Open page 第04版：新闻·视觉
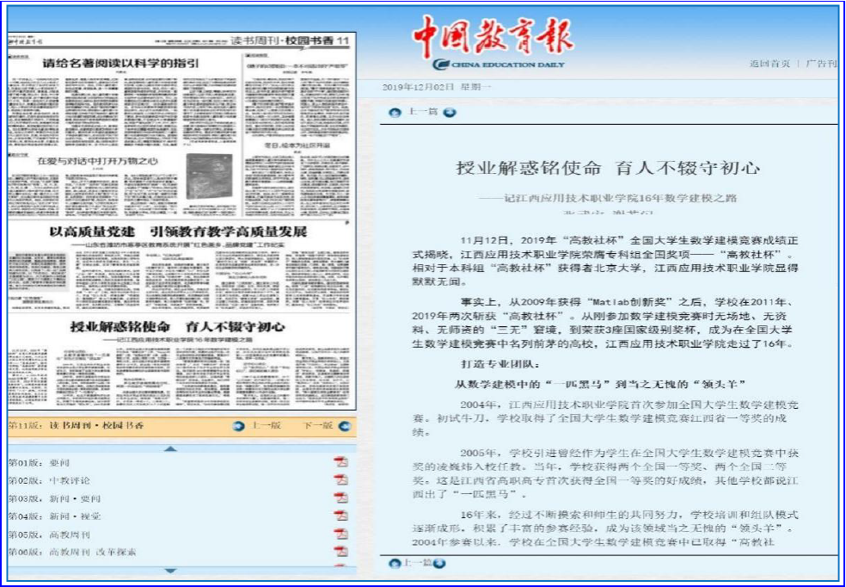Image resolution: width=846 pixels, height=587 pixels. [x=54, y=516]
